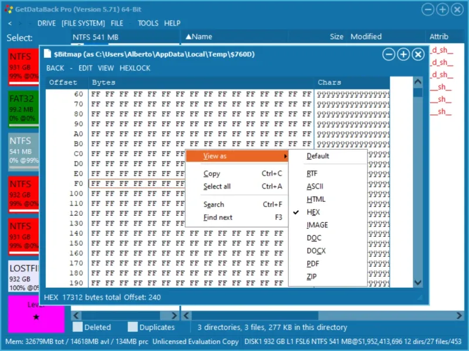Click the star icon in the Level box

point(36,316)
